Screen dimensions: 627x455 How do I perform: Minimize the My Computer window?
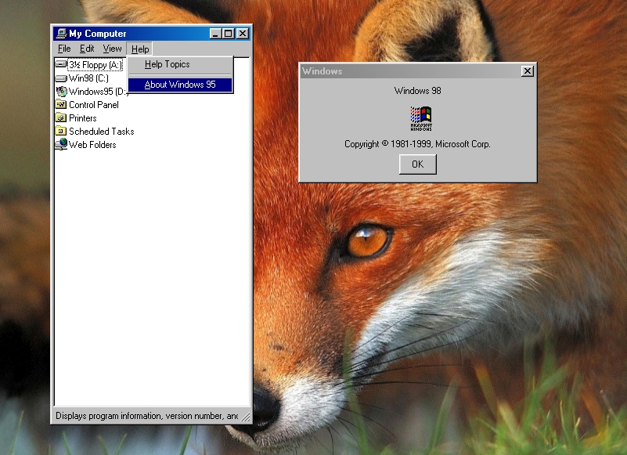coord(215,34)
